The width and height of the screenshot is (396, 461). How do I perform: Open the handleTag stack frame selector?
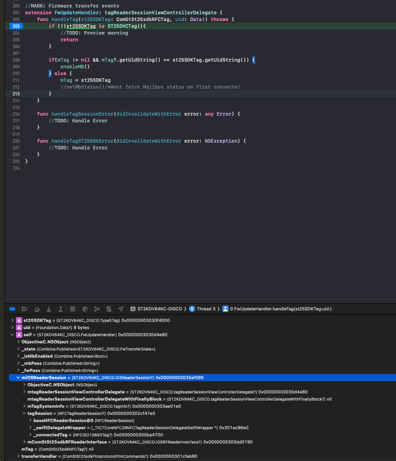click(277, 309)
